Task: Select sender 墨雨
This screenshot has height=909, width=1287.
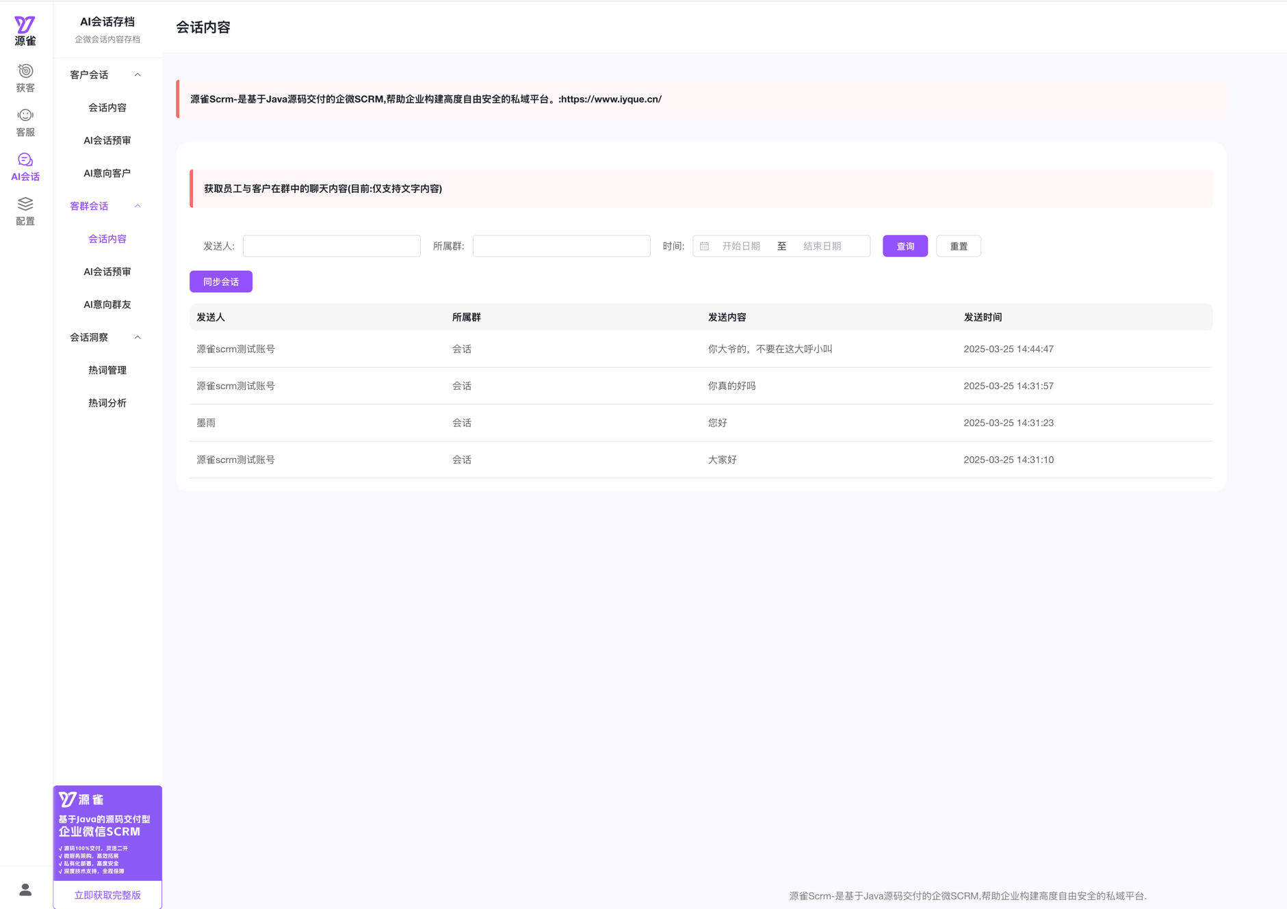Action: (206, 423)
